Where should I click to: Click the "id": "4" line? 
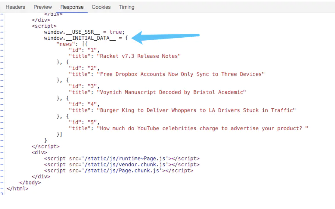[84, 104]
